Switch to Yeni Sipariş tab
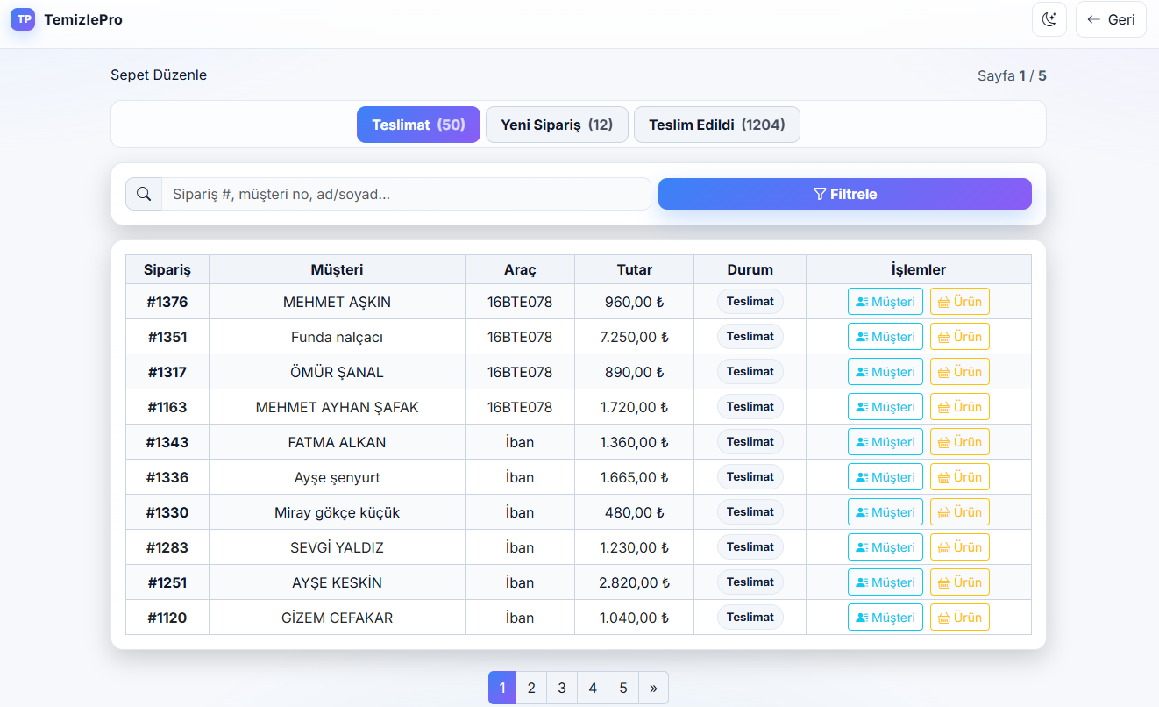1159x707 pixels. 557,125
